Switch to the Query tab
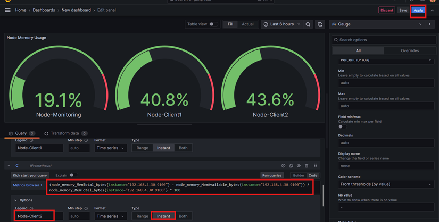 point(22,133)
